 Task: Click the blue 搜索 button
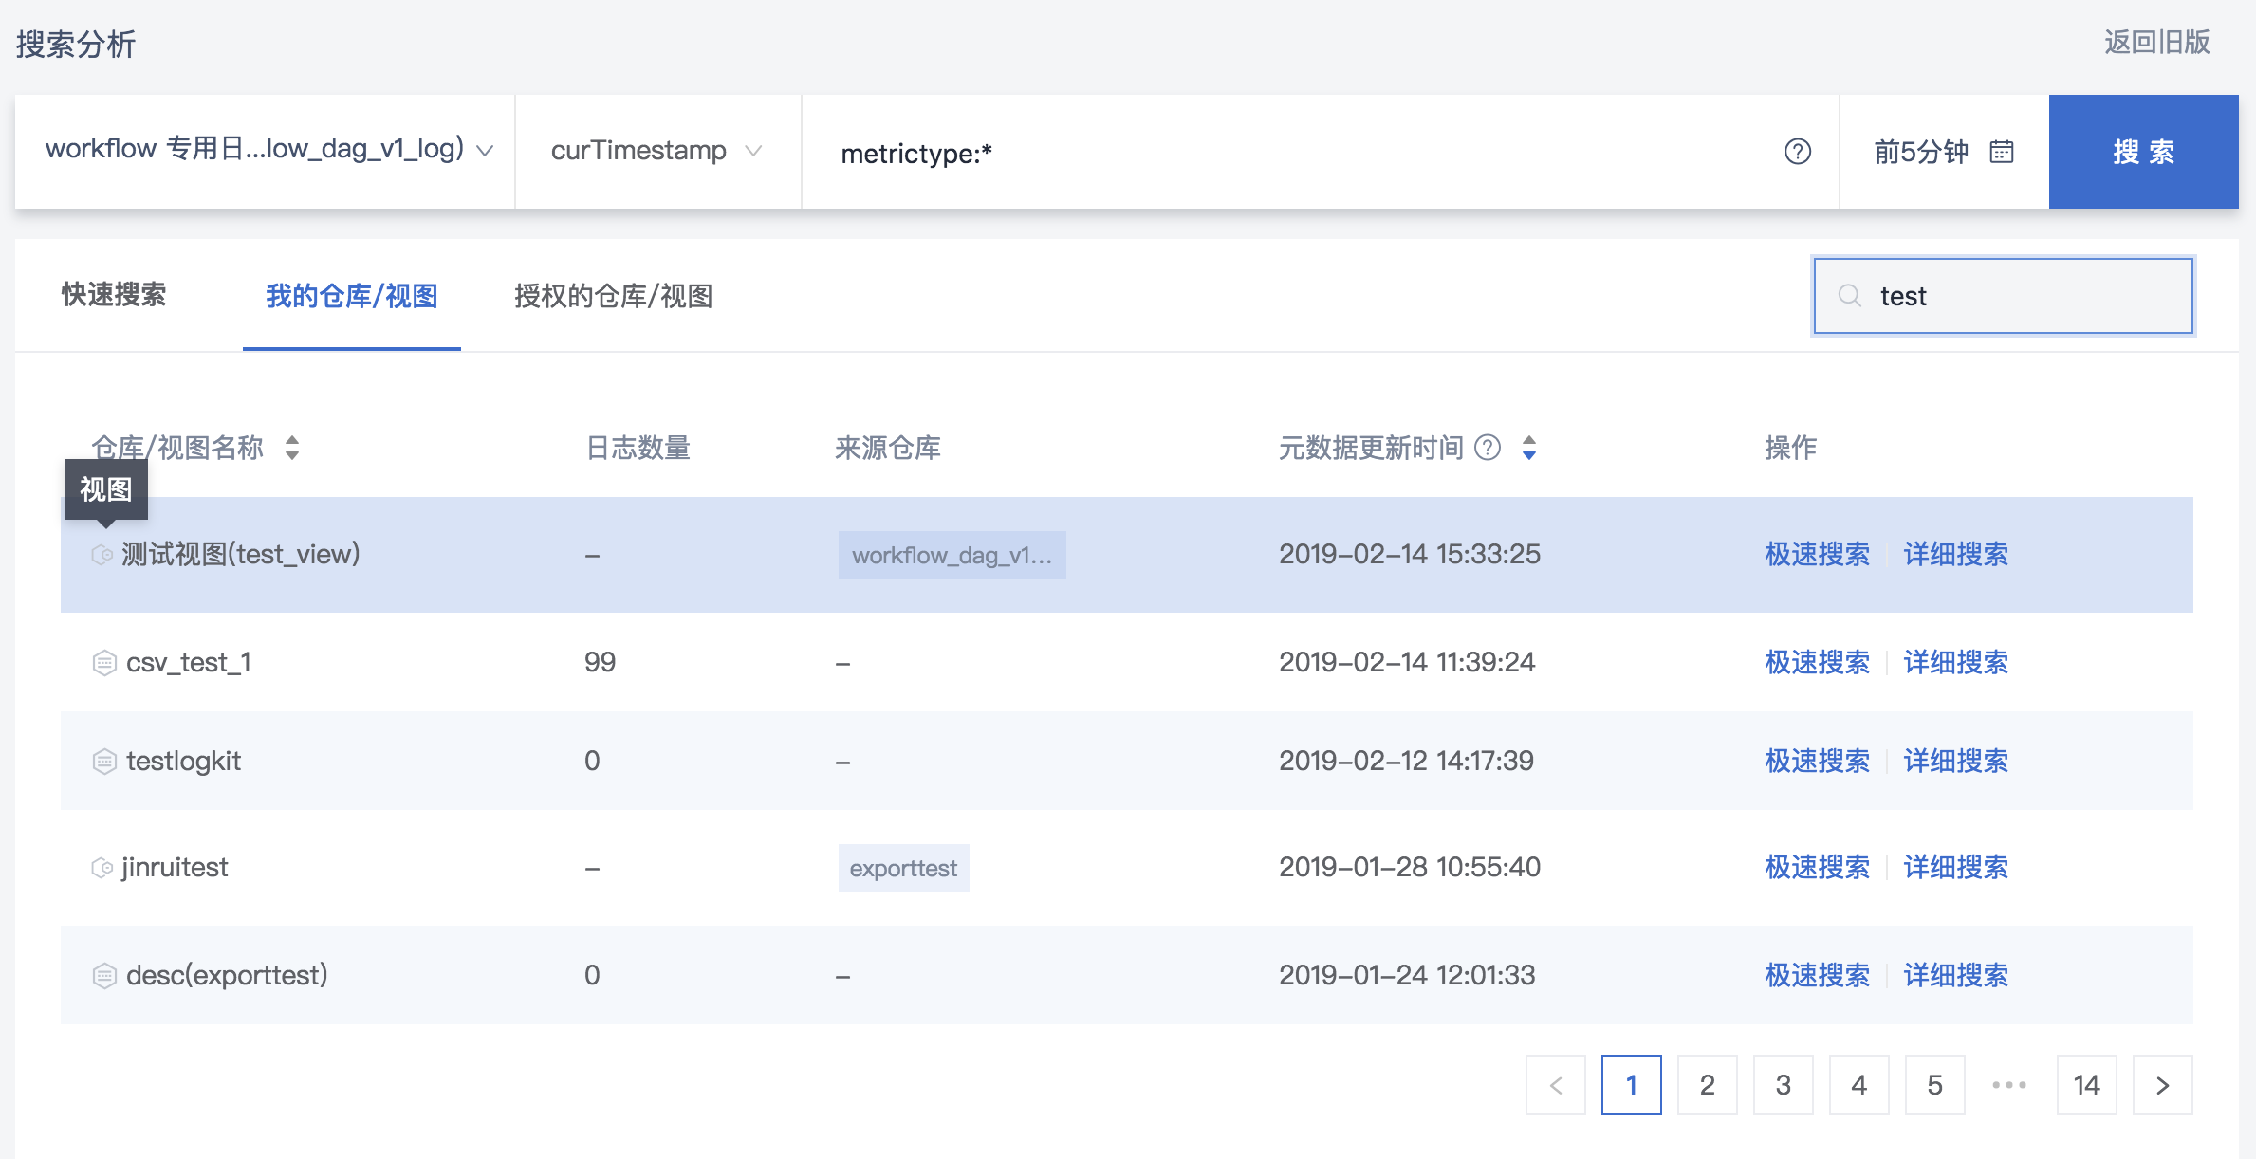coord(2144,152)
